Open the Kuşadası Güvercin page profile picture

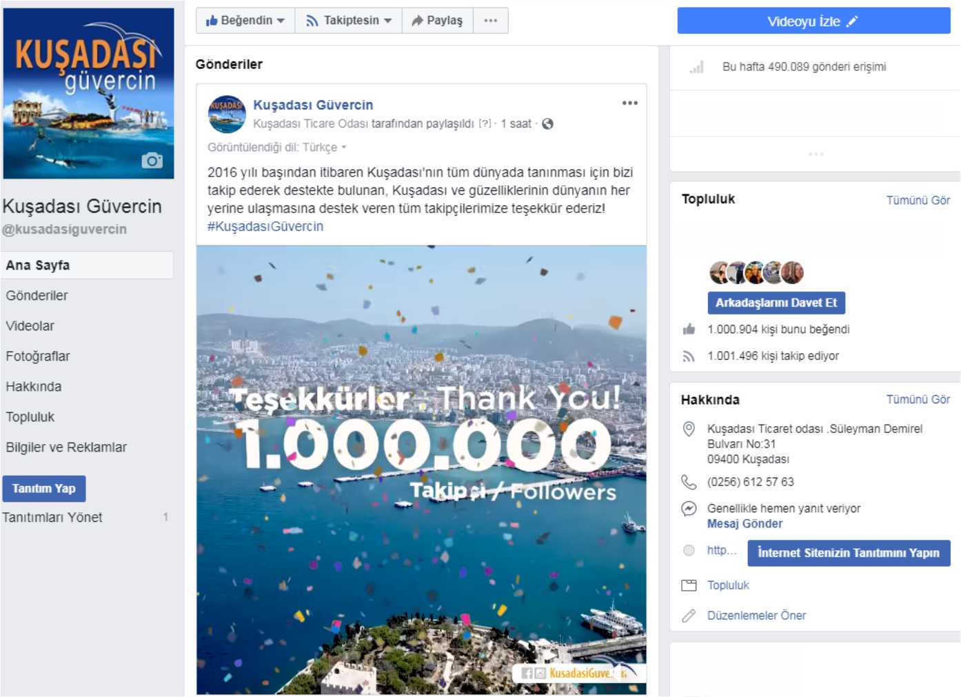pyautogui.click(x=88, y=94)
